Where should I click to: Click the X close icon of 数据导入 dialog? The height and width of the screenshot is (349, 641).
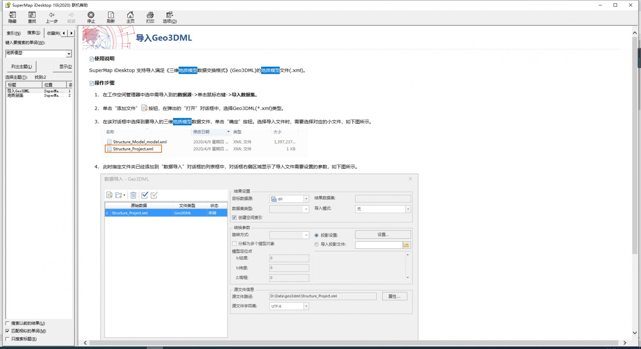point(410,179)
